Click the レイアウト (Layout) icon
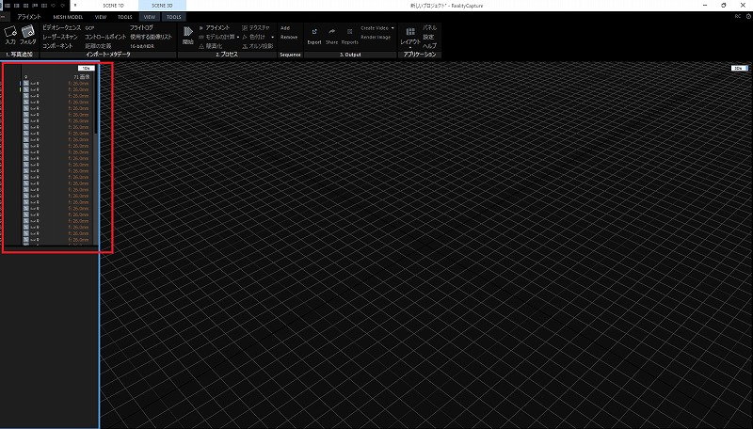 pos(410,36)
